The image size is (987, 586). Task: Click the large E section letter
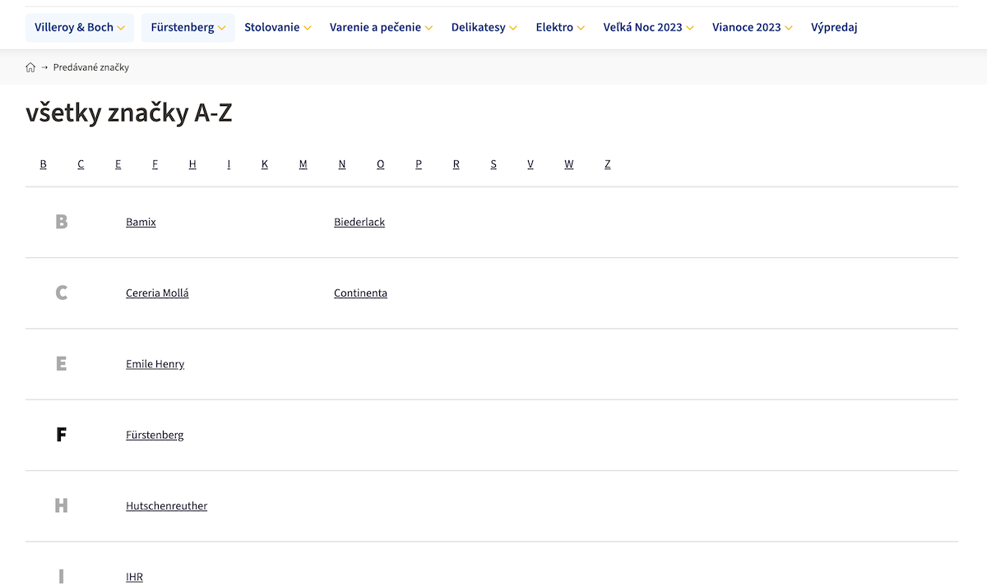tap(61, 364)
